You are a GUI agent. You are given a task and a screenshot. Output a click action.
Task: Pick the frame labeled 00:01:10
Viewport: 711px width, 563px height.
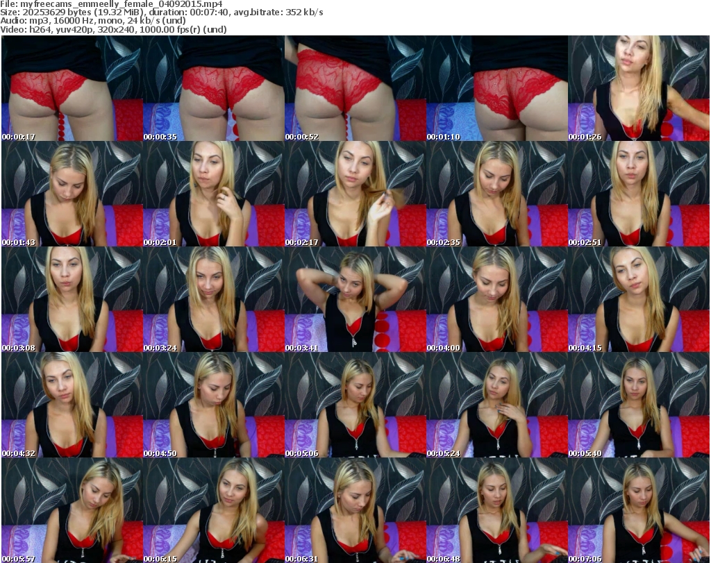497,88
